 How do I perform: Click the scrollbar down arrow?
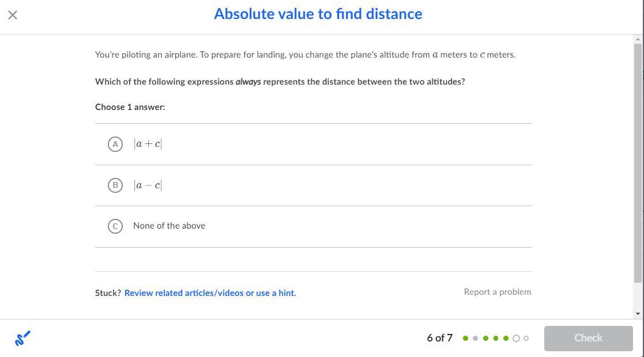tap(638, 314)
